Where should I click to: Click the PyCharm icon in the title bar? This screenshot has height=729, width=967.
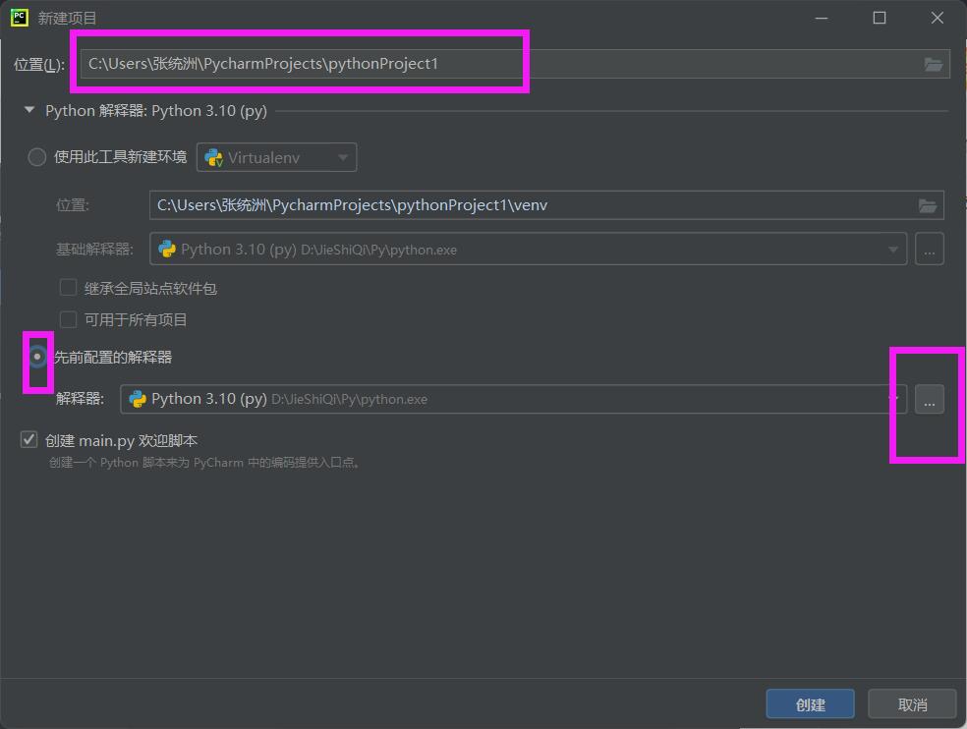[19, 18]
